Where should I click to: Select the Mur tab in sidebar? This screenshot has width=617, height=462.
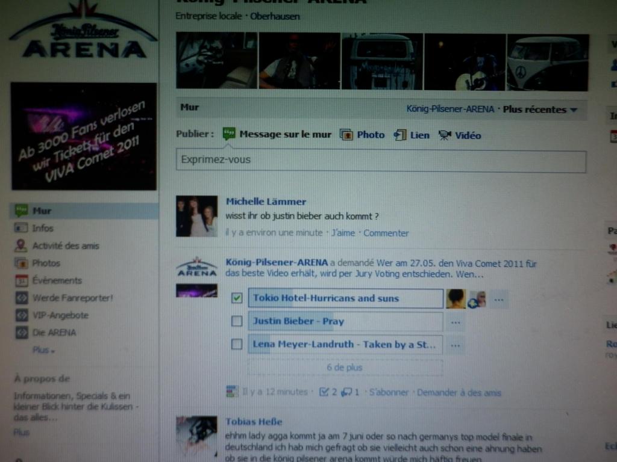pos(84,211)
